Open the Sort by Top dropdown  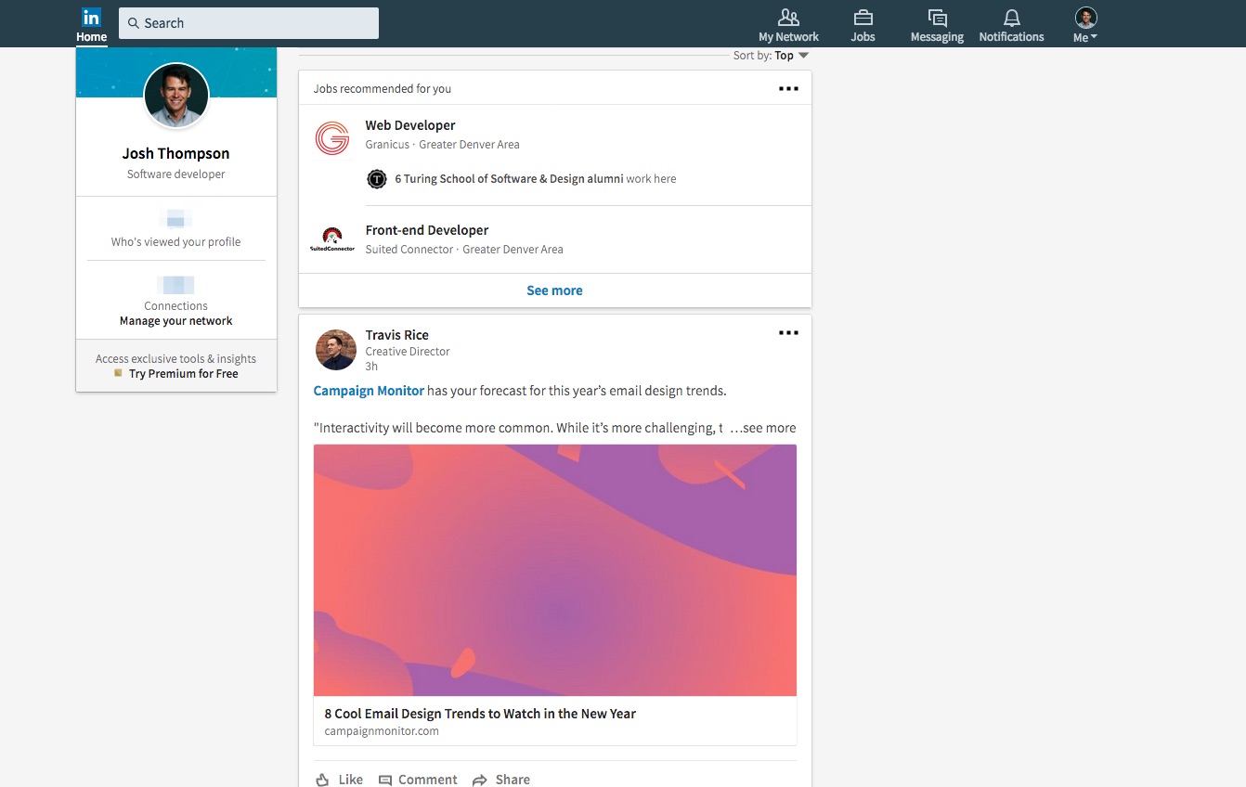click(771, 56)
